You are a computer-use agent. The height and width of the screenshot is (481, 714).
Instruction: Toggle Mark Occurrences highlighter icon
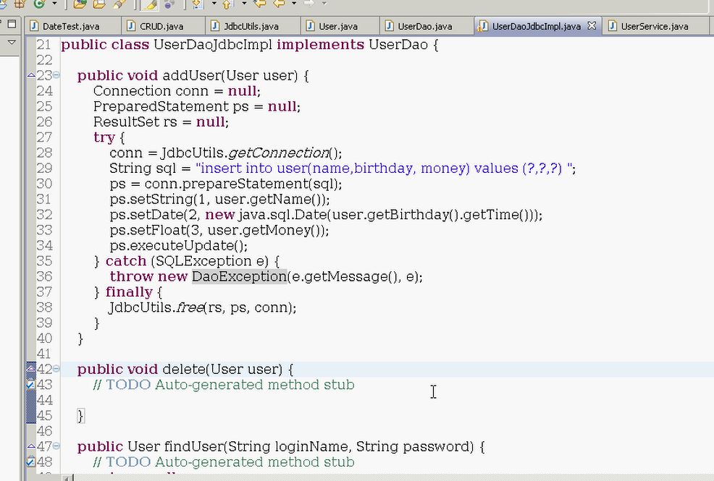coord(149,4)
